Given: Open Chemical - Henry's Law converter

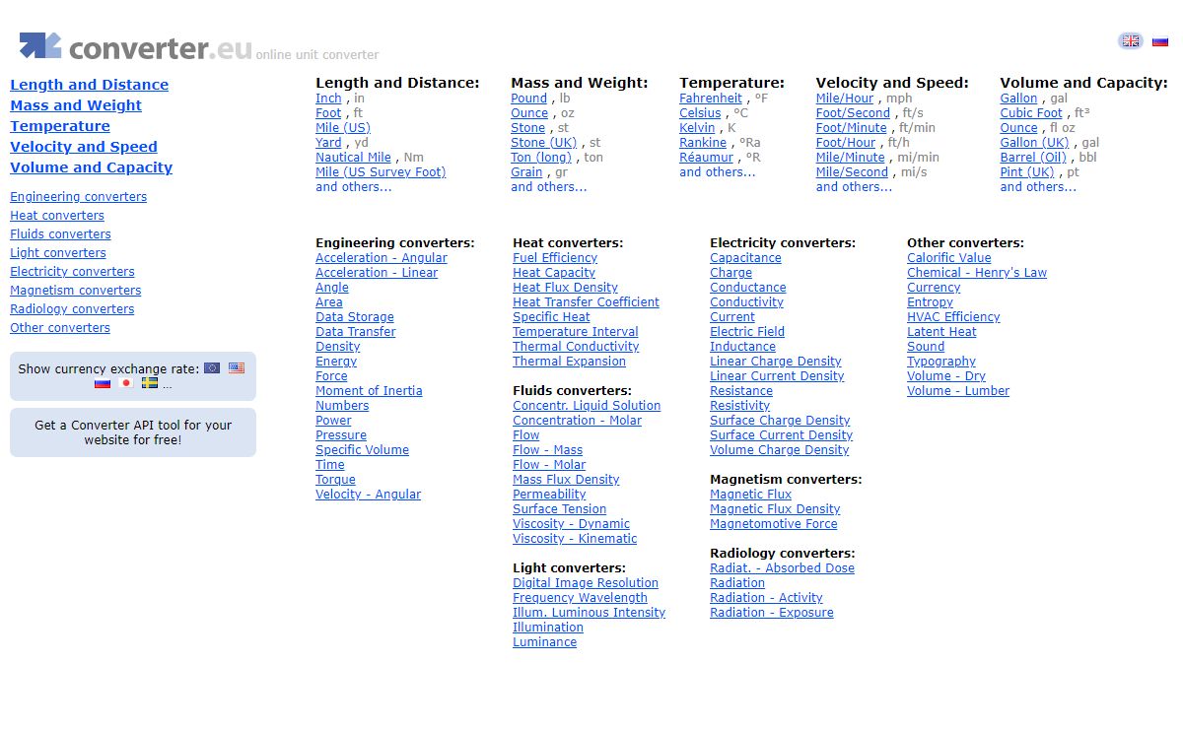Looking at the screenshot, I should [x=977, y=273].
